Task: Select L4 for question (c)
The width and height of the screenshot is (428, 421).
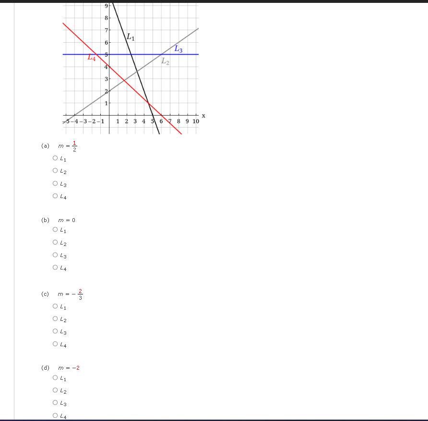Action: coord(56,344)
